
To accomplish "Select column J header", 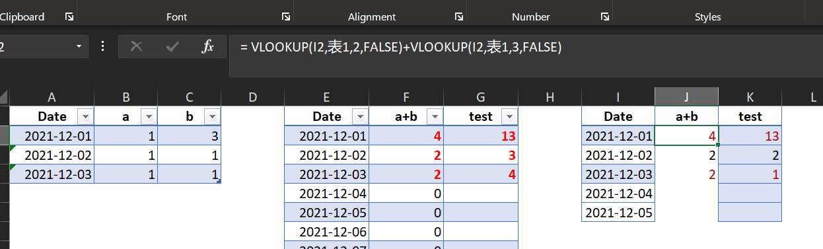I will (687, 97).
